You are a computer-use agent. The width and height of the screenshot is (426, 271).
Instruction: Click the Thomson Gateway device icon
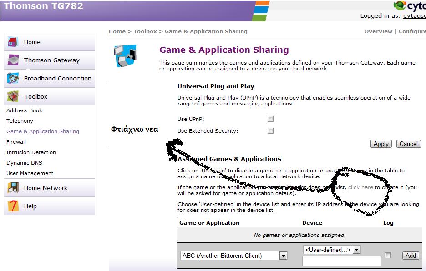pyautogui.click(x=13, y=60)
